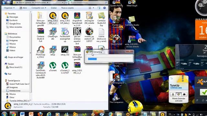Viewport: 207px width, 116px height.
Task: Select the instalar_operation7 file
Action: tap(89, 35)
